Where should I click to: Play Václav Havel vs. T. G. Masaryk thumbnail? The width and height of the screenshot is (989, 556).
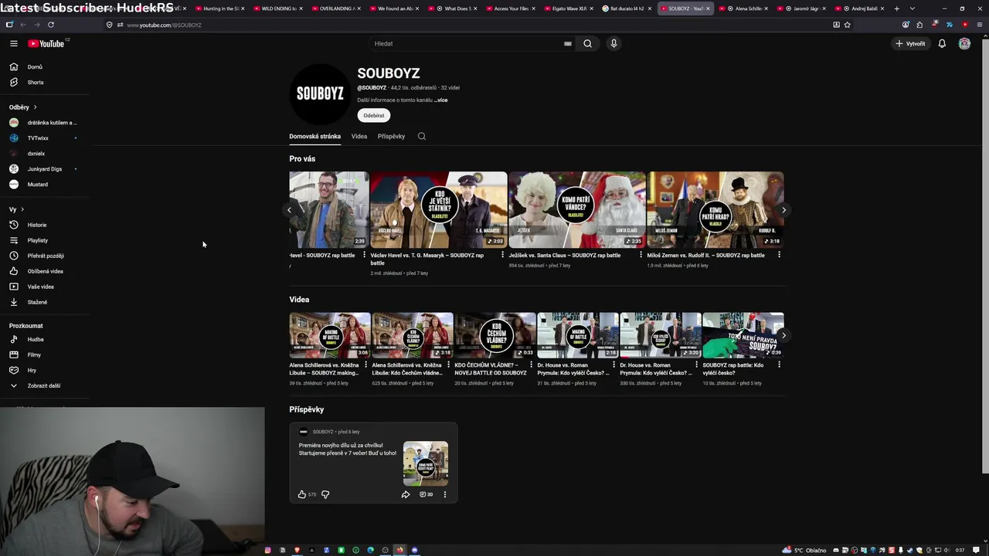coord(439,209)
